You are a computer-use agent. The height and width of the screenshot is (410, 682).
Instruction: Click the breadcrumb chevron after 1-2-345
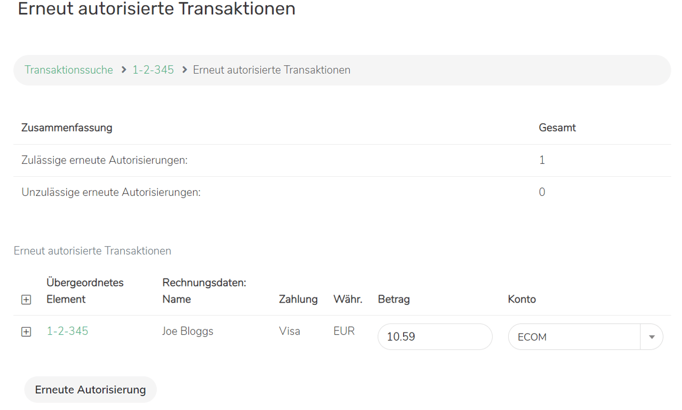184,70
